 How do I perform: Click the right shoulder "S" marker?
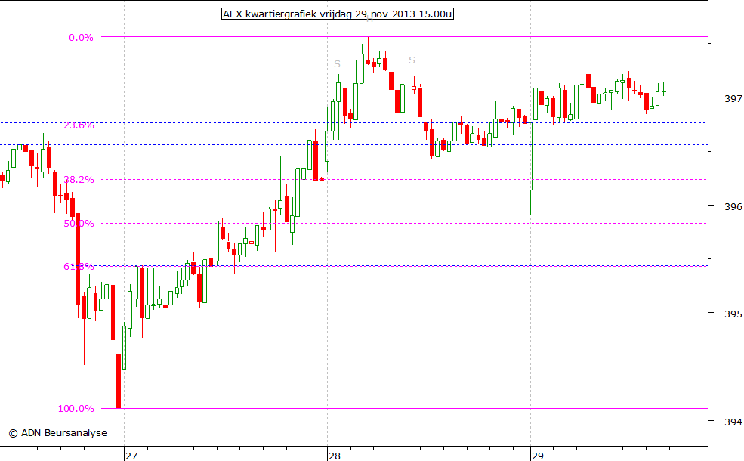(412, 60)
